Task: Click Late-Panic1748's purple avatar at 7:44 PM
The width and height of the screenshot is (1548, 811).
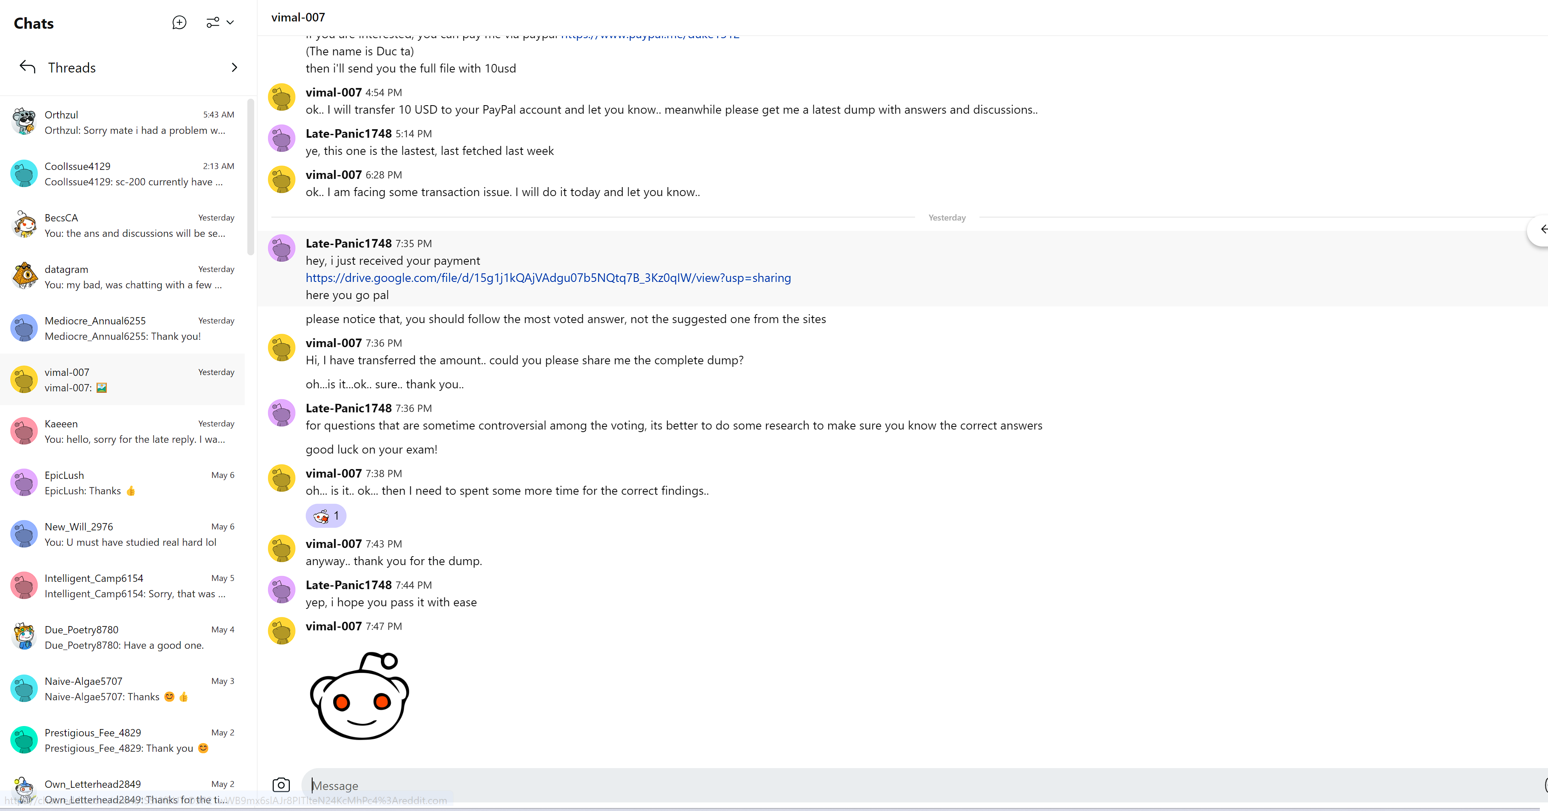Action: coord(281,590)
